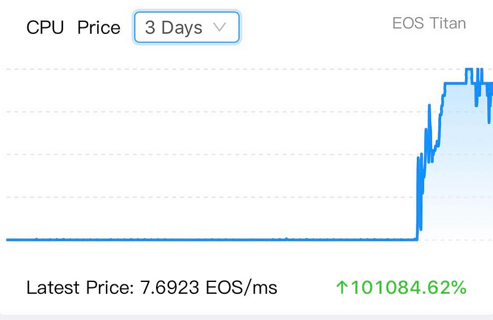Viewport: 493px width, 320px height.
Task: Click the "Latest Price:" label text
Action: pos(80,287)
